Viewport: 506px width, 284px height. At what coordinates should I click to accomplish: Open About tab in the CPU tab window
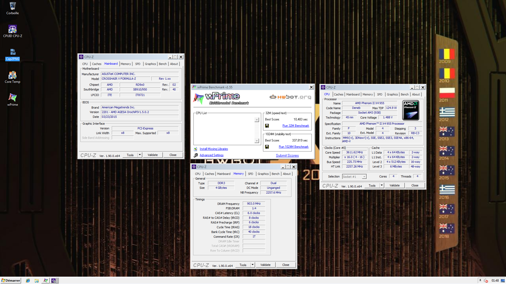click(416, 94)
